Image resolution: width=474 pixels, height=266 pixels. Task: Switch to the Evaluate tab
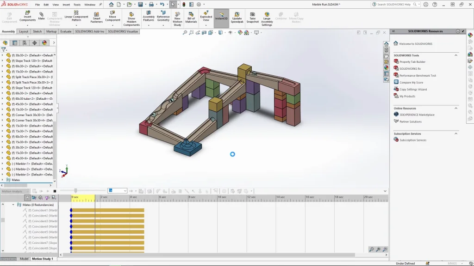click(x=66, y=31)
